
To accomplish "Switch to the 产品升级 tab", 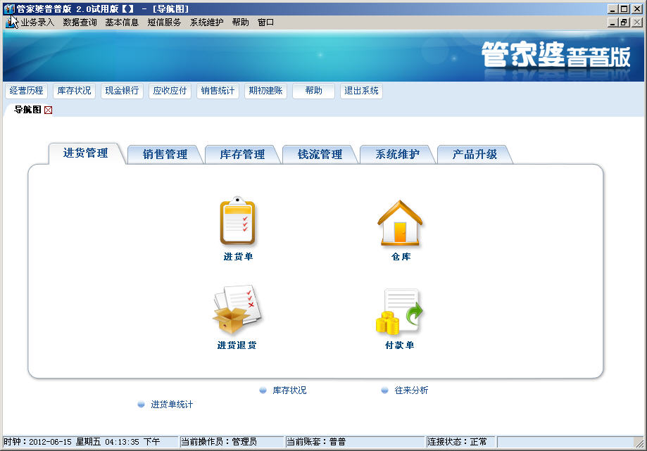I will pyautogui.click(x=475, y=155).
